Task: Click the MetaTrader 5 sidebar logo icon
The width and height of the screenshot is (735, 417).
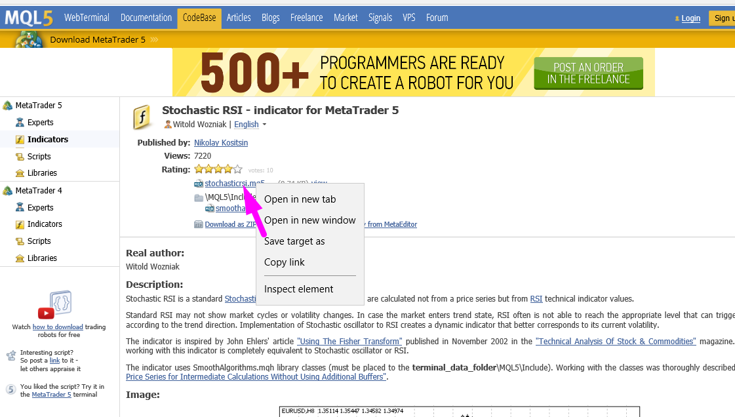Action: pyautogui.click(x=7, y=106)
